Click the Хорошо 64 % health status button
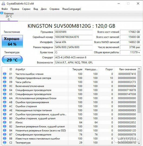143x146 pixels. [12, 41]
